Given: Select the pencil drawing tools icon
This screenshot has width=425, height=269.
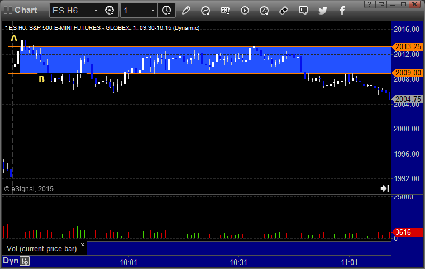Looking at the screenshot, I should (186, 11).
